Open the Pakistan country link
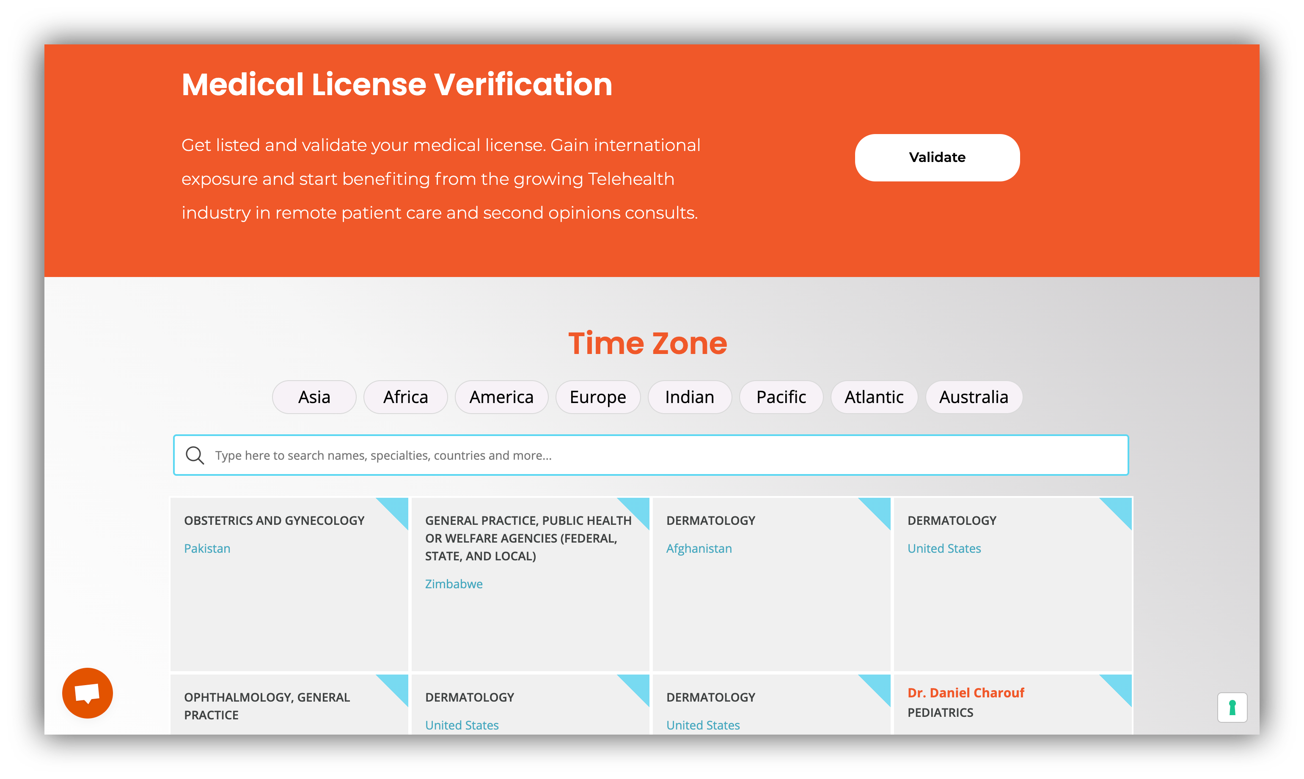 point(207,548)
